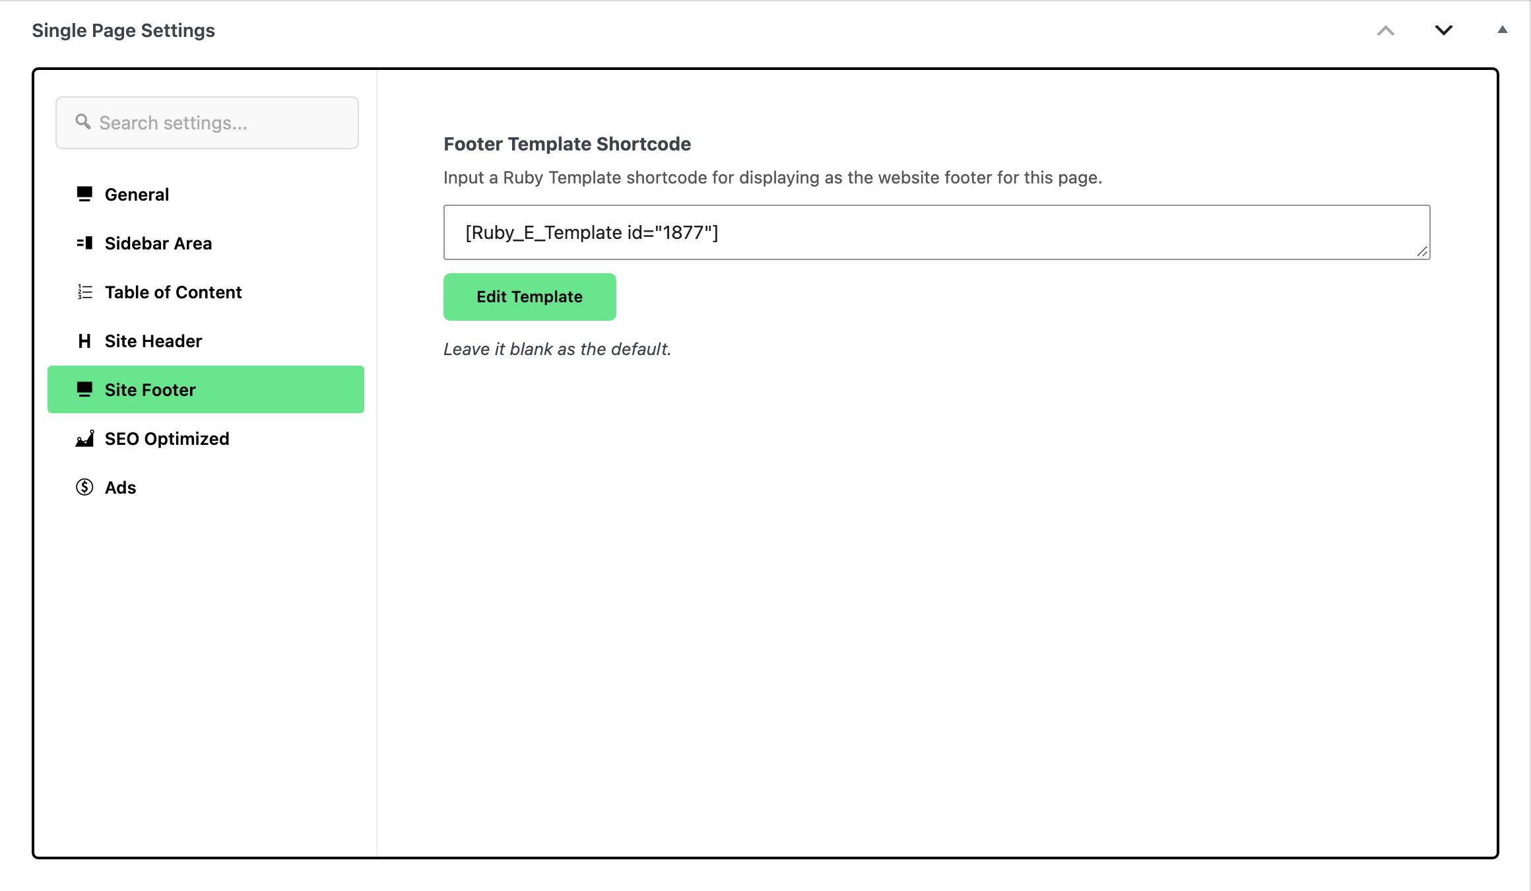Click into the footer shortcode textarea
Viewport: 1531px width, 891px height.
937,232
